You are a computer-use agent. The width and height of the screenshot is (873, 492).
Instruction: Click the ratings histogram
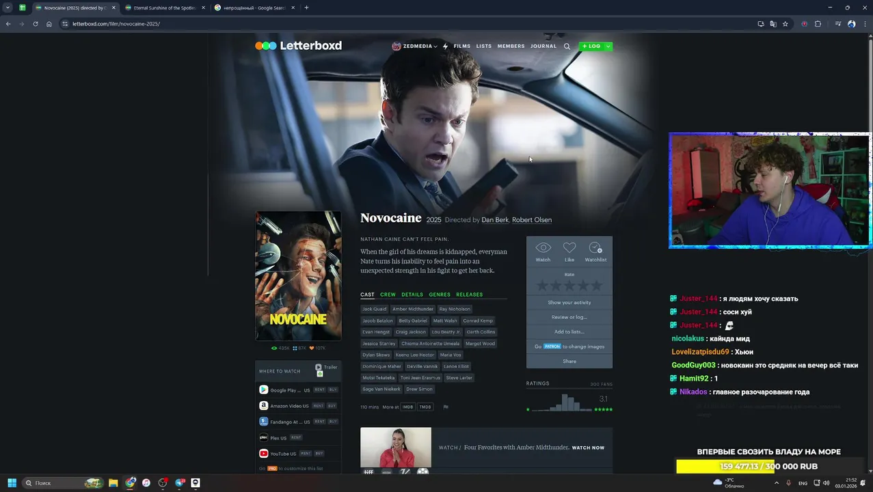pyautogui.click(x=561, y=403)
